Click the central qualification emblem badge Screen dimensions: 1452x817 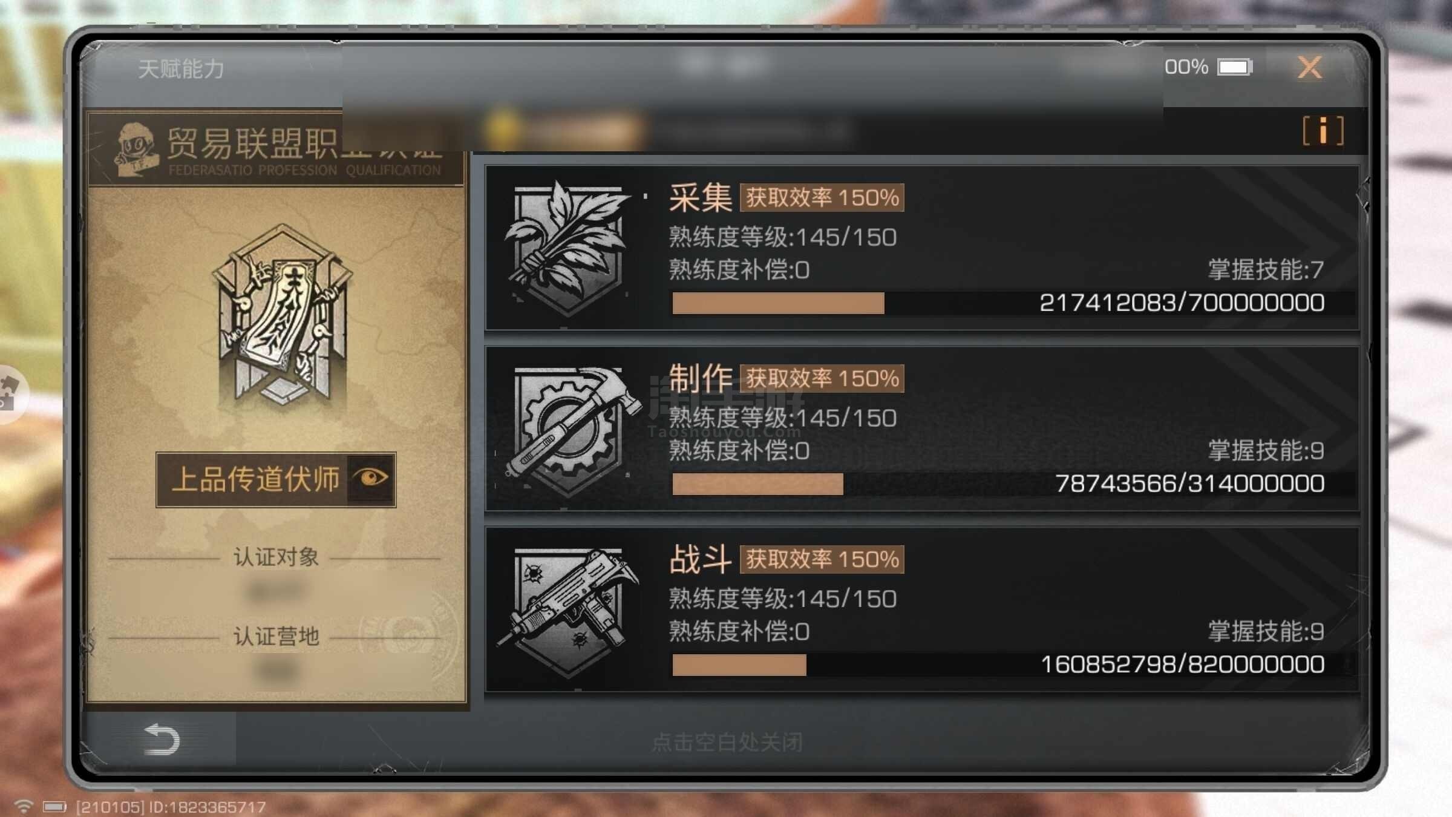click(x=282, y=316)
